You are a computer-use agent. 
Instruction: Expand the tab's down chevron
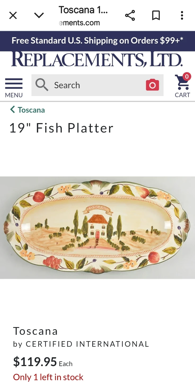[39, 16]
